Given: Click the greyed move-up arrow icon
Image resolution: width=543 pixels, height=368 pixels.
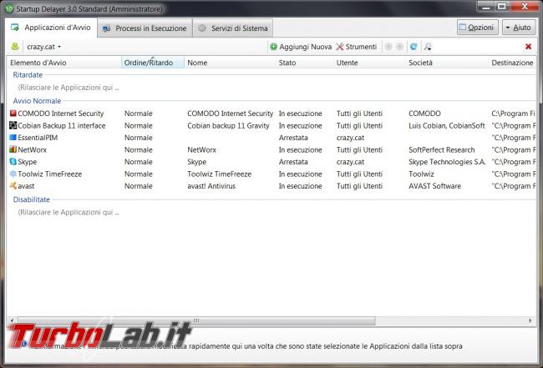Looking at the screenshot, I should tap(388, 47).
